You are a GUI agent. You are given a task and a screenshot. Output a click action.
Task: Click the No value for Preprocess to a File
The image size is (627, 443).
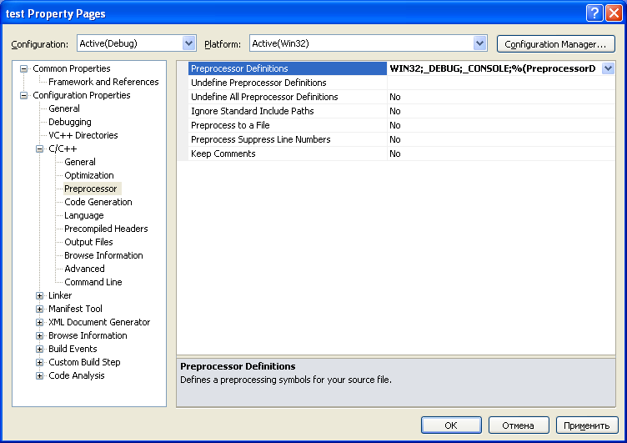coord(395,125)
